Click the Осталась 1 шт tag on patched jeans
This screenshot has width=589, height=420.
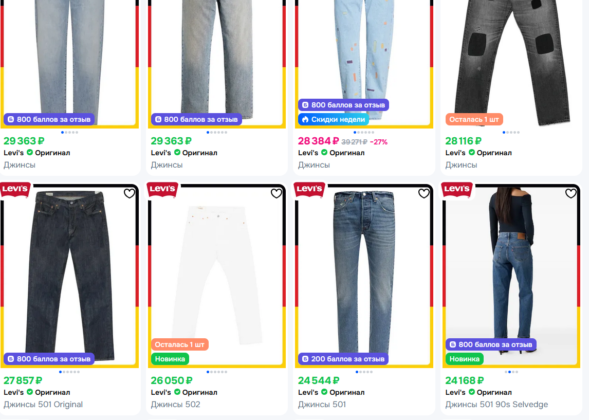474,119
